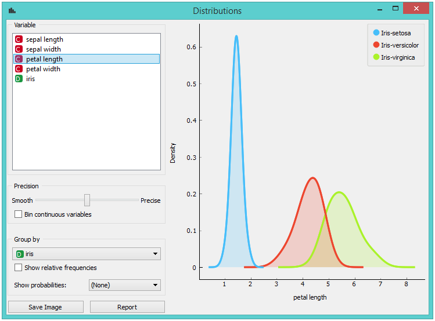435x321 pixels.
Task: Maximize the Distributions window
Action: [x=396, y=9]
